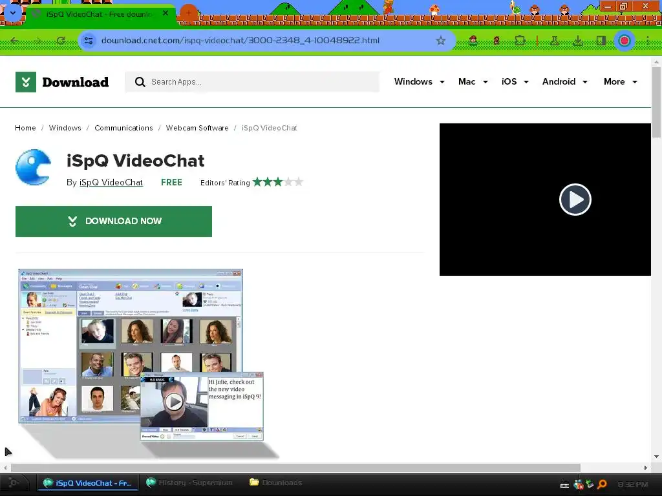Go to Home breadcrumb
Viewport: 662px width, 496px height.
click(25, 128)
